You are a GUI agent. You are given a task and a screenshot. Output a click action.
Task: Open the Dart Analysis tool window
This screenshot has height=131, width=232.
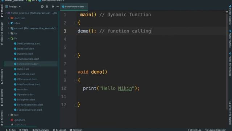(x=41, y=130)
